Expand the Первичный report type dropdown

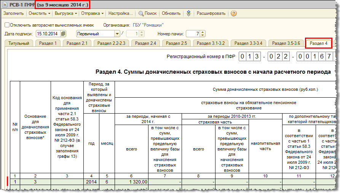(x=117, y=34)
